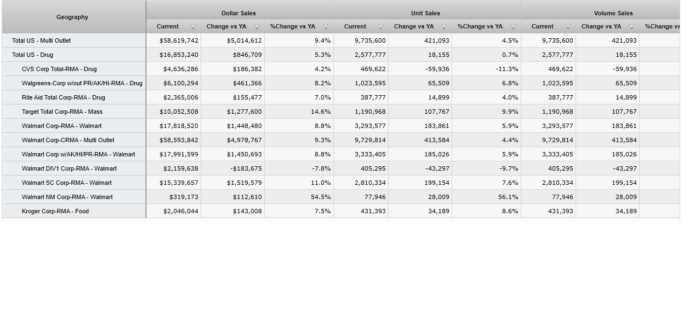Click filter icon on Volume Sales Change vs YA
Screen dimensions: 695x321
click(x=631, y=27)
